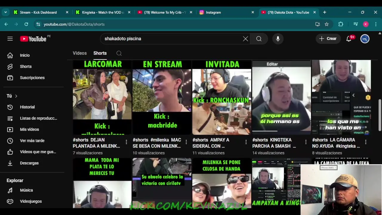Play 'Su abuelo celebro la victoria' short

tap(162, 182)
